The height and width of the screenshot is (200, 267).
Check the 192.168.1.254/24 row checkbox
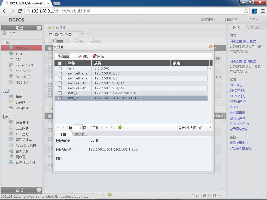tap(60, 88)
